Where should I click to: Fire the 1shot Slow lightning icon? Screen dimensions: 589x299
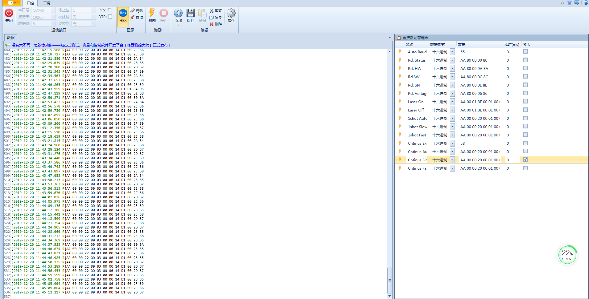click(400, 127)
